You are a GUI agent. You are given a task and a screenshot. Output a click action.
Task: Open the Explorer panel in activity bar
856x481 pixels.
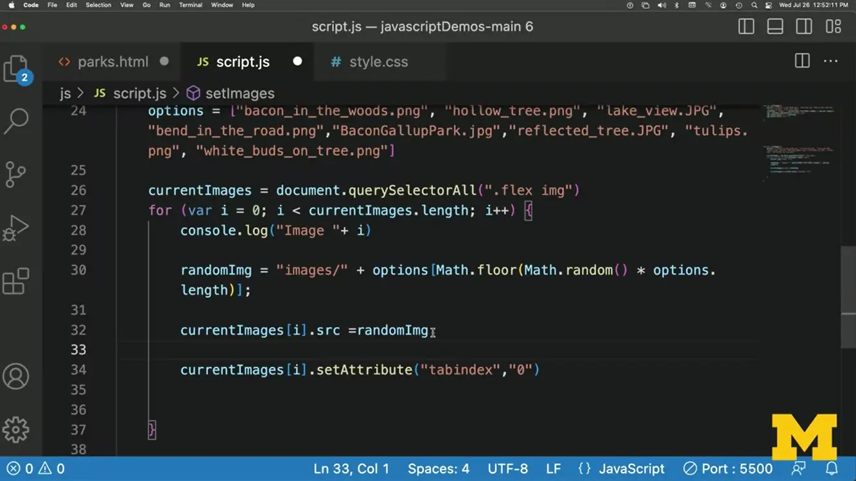[x=16, y=69]
